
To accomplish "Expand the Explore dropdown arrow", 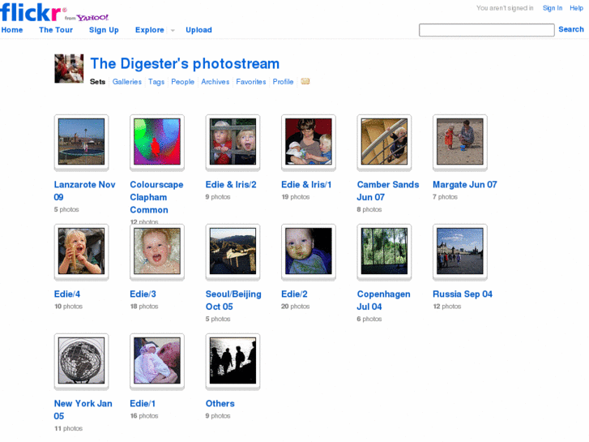I will tap(173, 31).
